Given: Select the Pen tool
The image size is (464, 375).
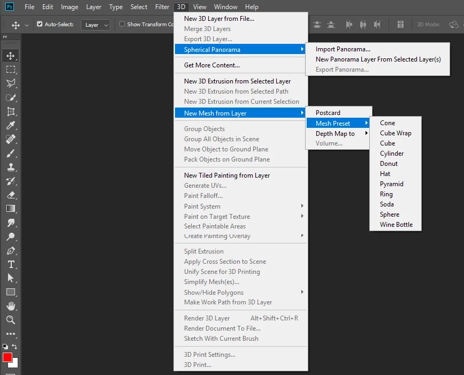Looking at the screenshot, I should [x=11, y=250].
